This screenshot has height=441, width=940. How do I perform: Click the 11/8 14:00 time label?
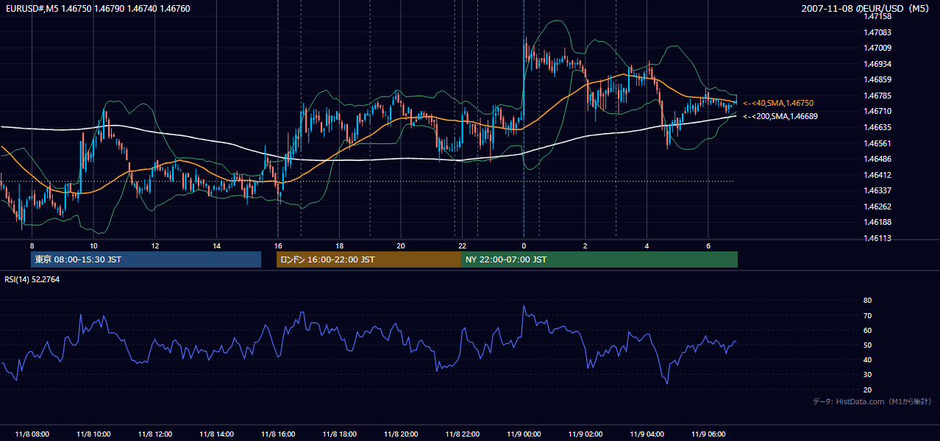tap(216, 434)
